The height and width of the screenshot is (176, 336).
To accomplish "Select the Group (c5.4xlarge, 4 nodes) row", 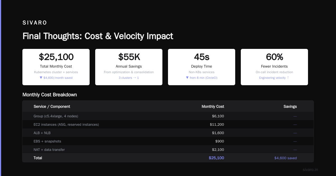I will click(x=168, y=116).
